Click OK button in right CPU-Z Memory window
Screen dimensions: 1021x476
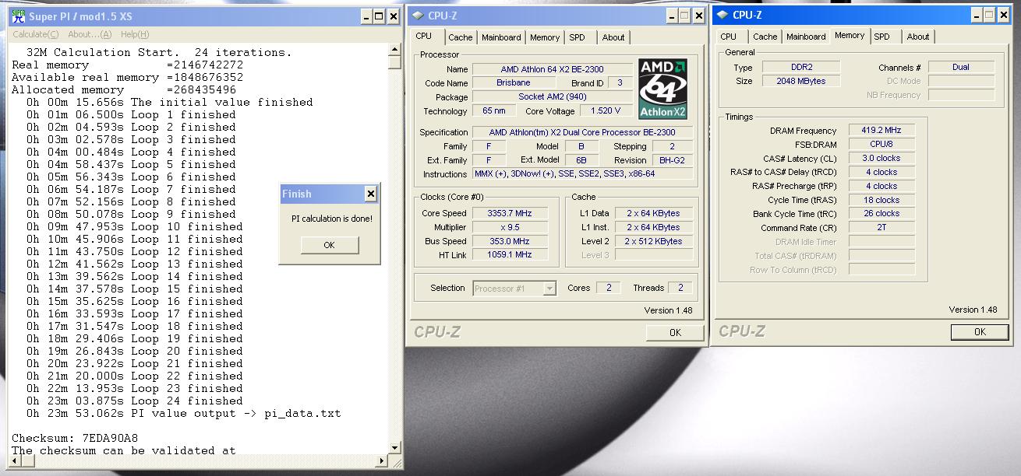tap(980, 331)
